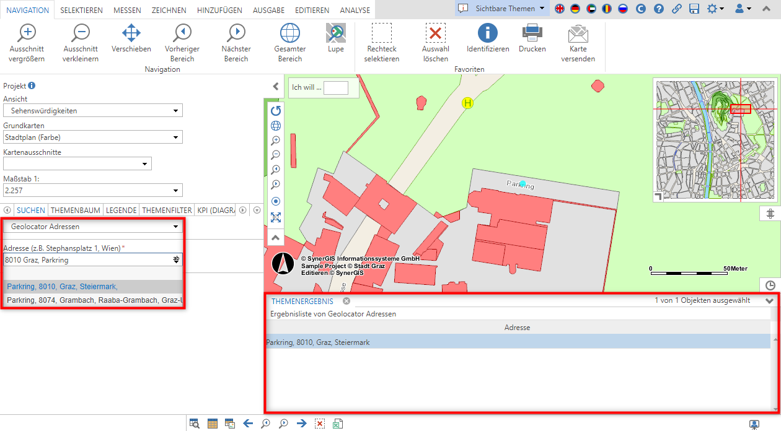Open the Grundkarten Stadtplan dropdown

click(93, 137)
